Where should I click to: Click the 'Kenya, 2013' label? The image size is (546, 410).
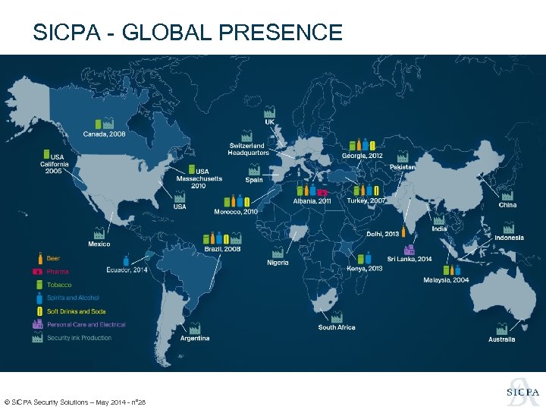365,269
